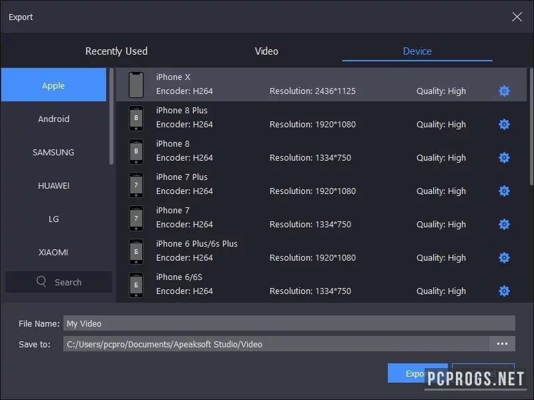Viewport: 534px width, 400px height.
Task: Click the iPhone 7 Plus phone icon
Action: [136, 185]
